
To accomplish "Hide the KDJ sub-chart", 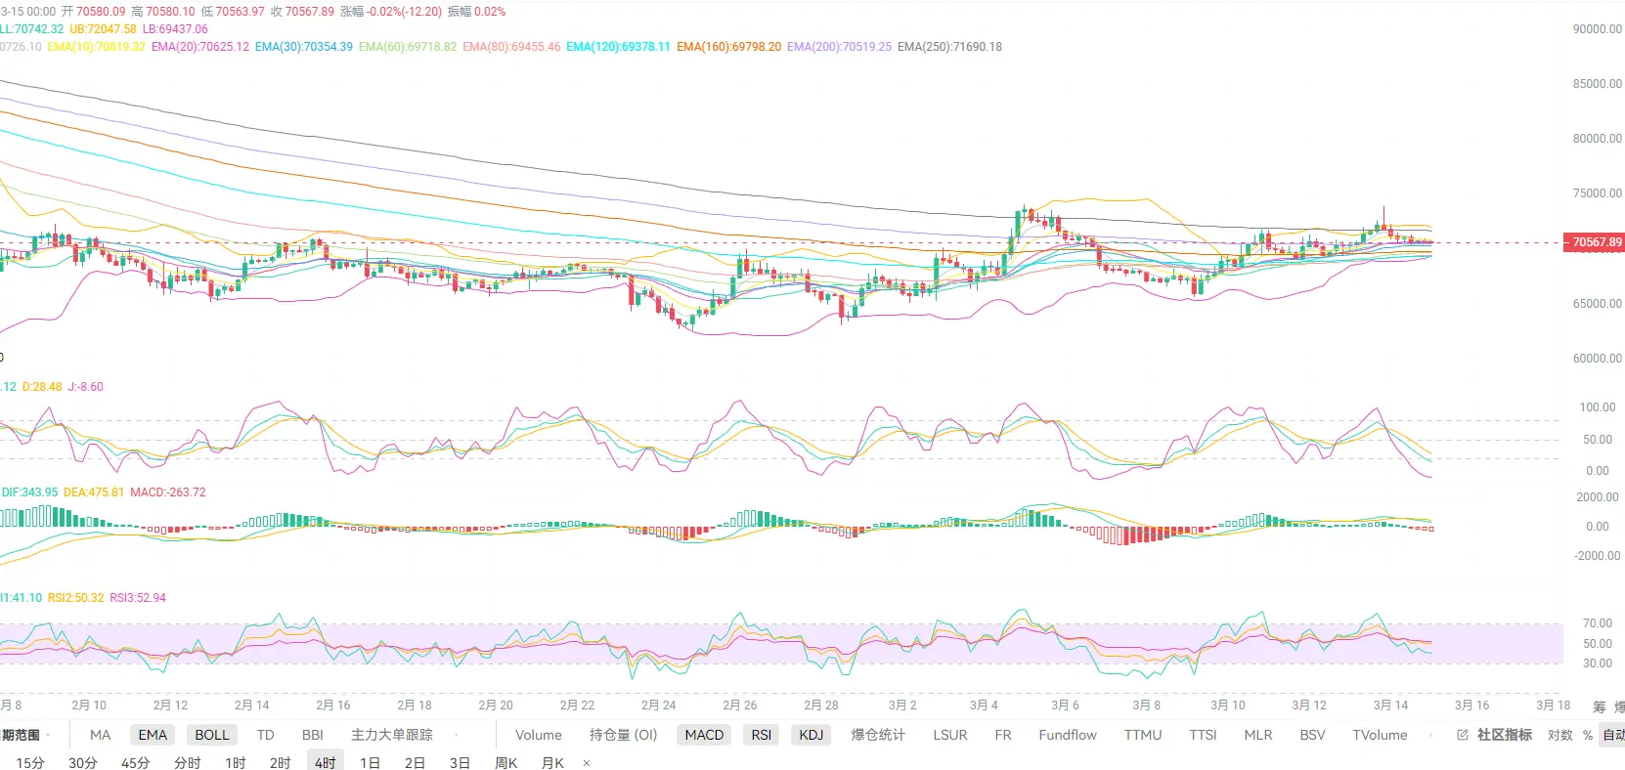I will [x=811, y=735].
